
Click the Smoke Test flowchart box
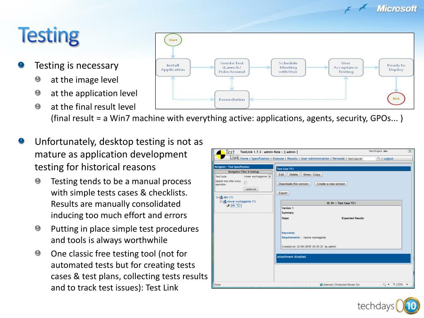[x=232, y=67]
